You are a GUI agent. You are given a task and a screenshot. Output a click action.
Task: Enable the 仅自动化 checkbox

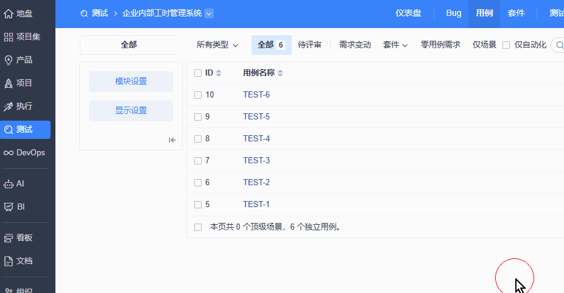[x=506, y=45]
